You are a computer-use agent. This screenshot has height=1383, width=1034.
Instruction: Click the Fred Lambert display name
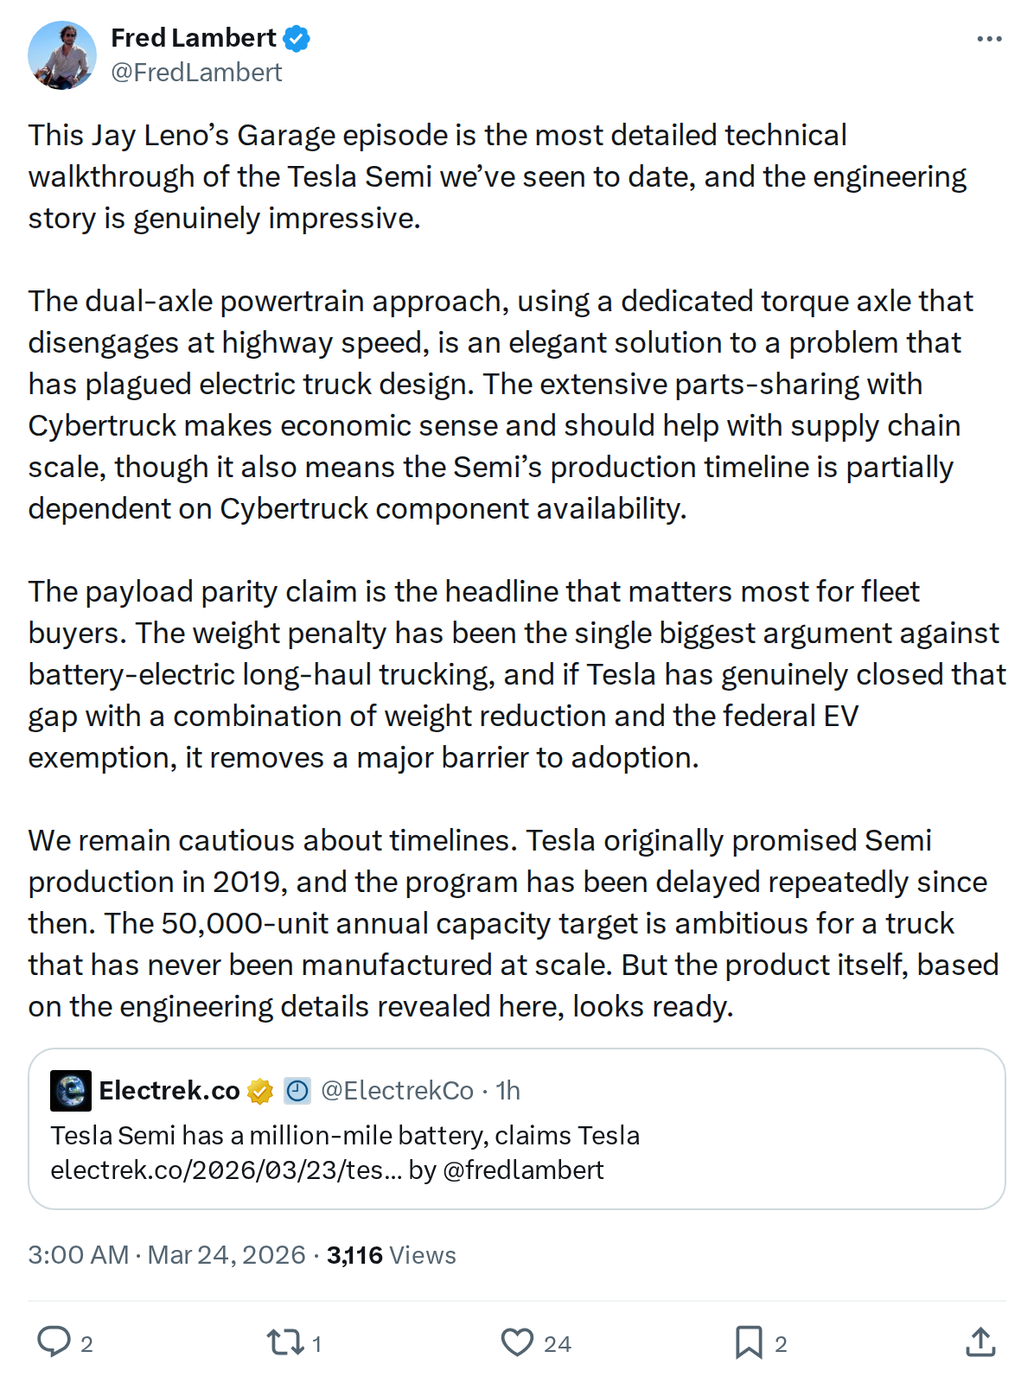pos(194,38)
